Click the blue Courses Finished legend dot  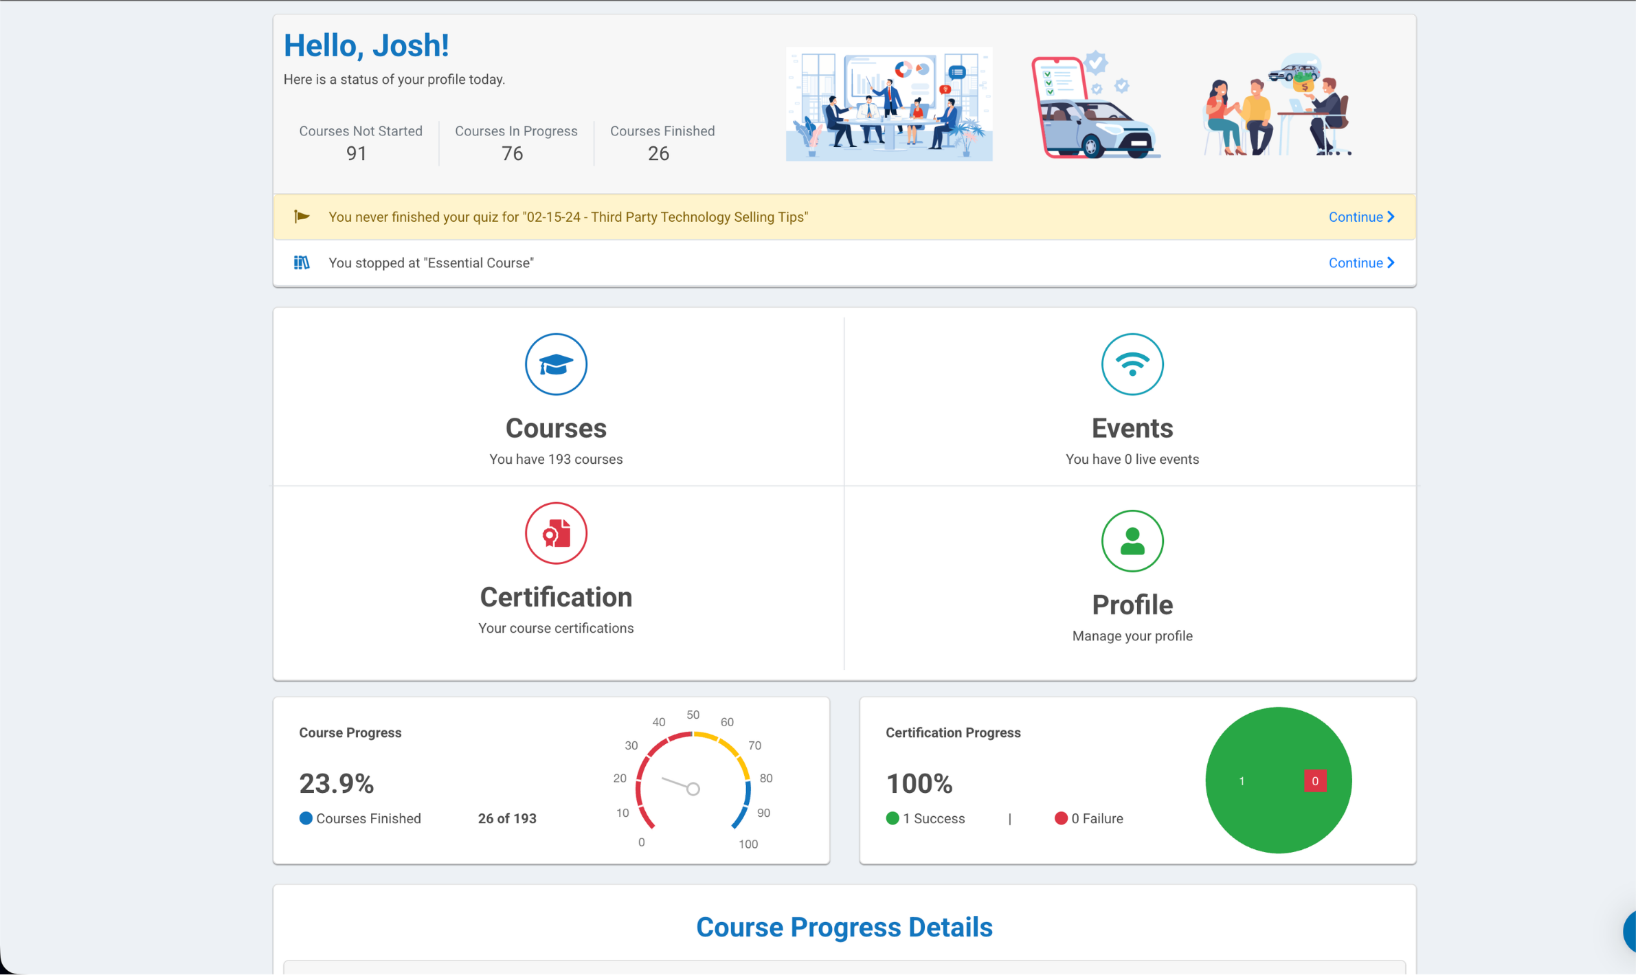pyautogui.click(x=306, y=819)
